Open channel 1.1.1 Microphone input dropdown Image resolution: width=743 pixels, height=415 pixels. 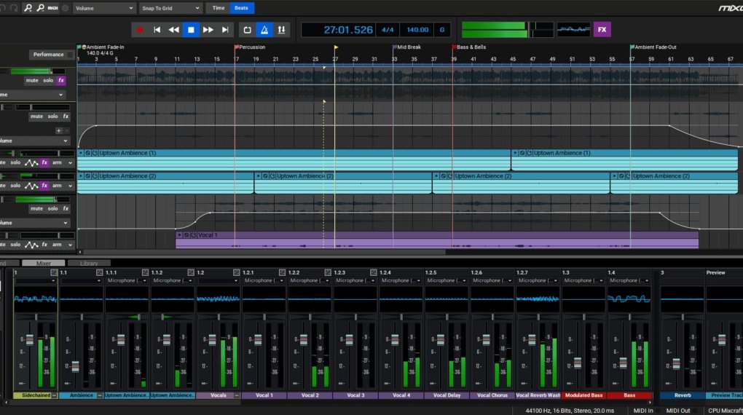pyautogui.click(x=126, y=280)
